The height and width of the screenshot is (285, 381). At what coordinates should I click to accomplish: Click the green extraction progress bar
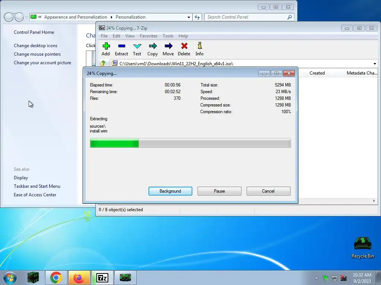[190, 143]
